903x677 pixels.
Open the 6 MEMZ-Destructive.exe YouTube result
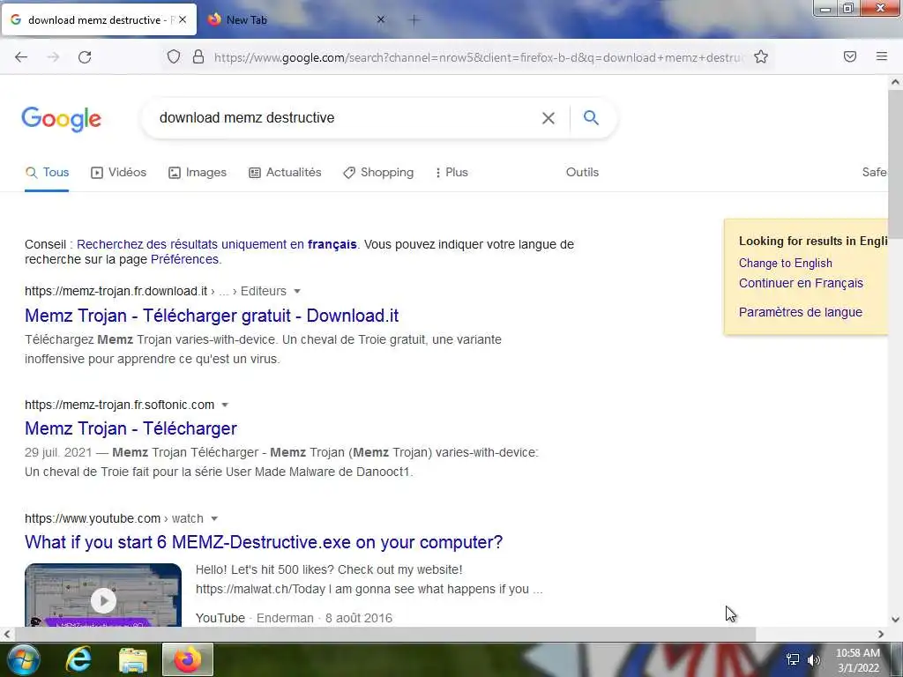click(264, 542)
